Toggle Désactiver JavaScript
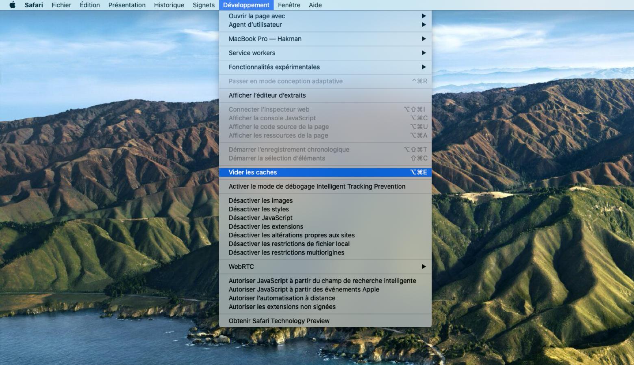 [325, 218]
